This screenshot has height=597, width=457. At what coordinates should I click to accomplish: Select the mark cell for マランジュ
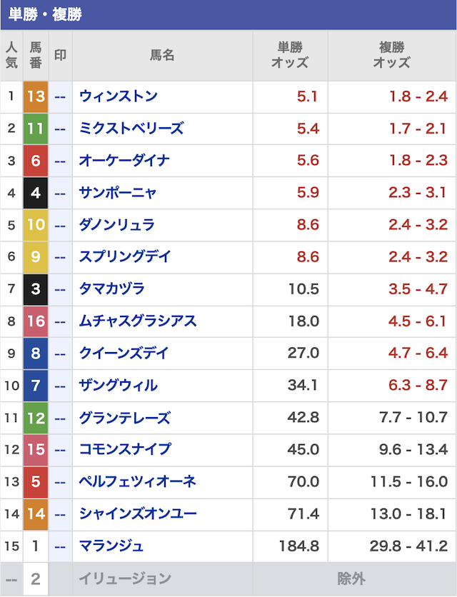(x=60, y=546)
